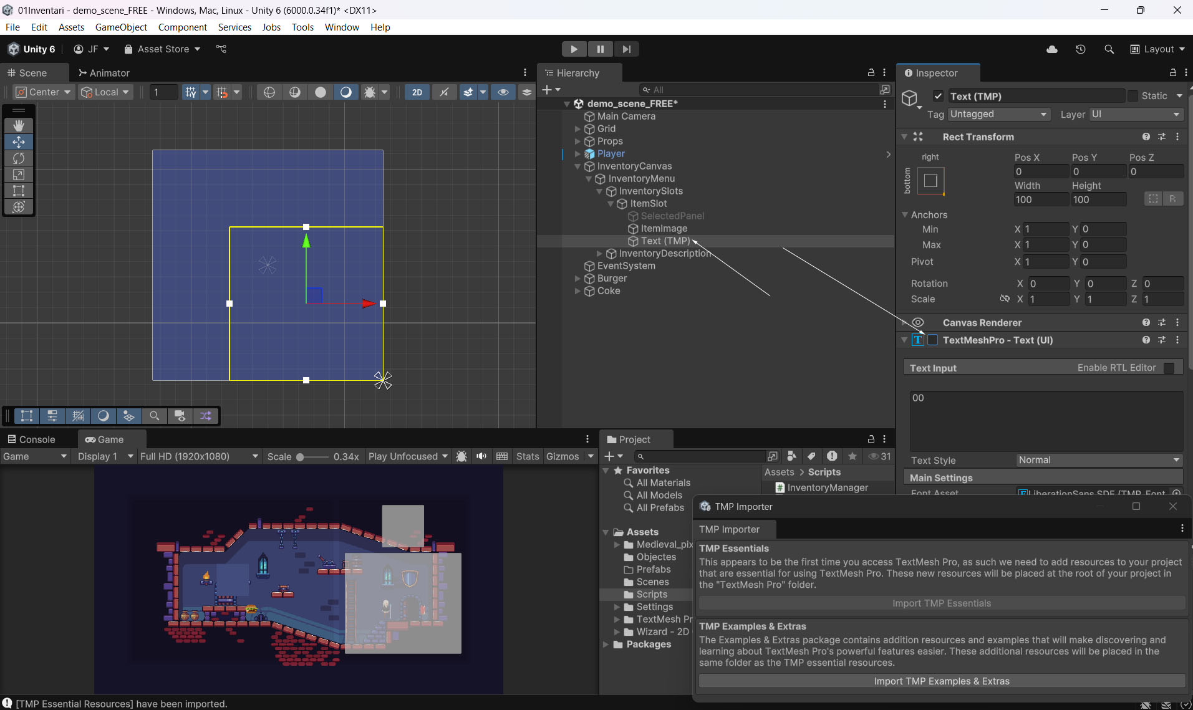Enable the RTL Editor checkbox
The height and width of the screenshot is (710, 1193).
pos(1169,368)
